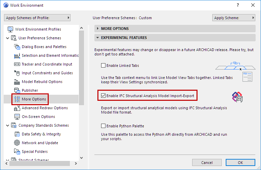
Task: Click the Work Environment Profiles icon
Action: click(10, 29)
